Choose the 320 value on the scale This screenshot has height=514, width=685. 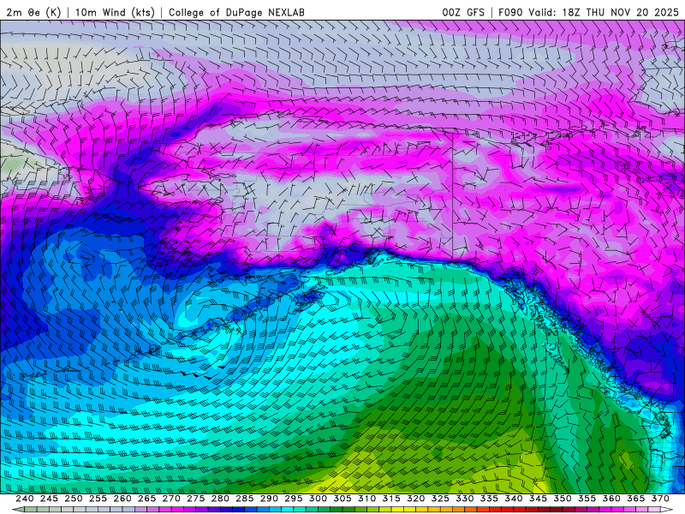click(416, 499)
